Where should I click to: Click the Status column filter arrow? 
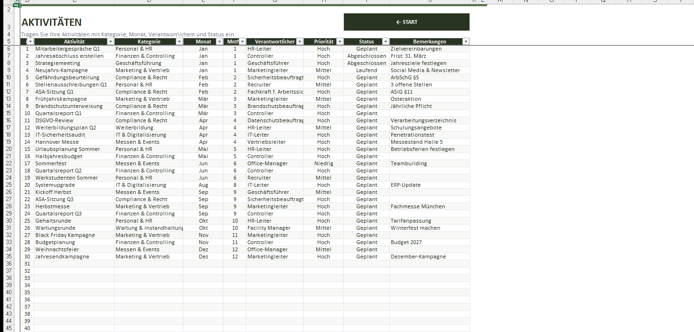point(385,42)
